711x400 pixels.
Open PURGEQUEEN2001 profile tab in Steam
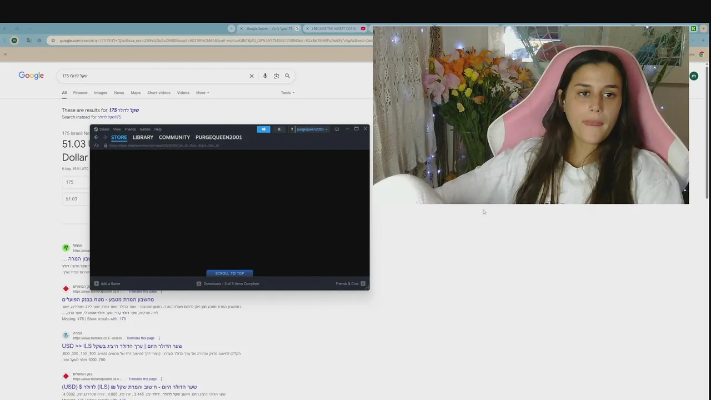pos(219,137)
